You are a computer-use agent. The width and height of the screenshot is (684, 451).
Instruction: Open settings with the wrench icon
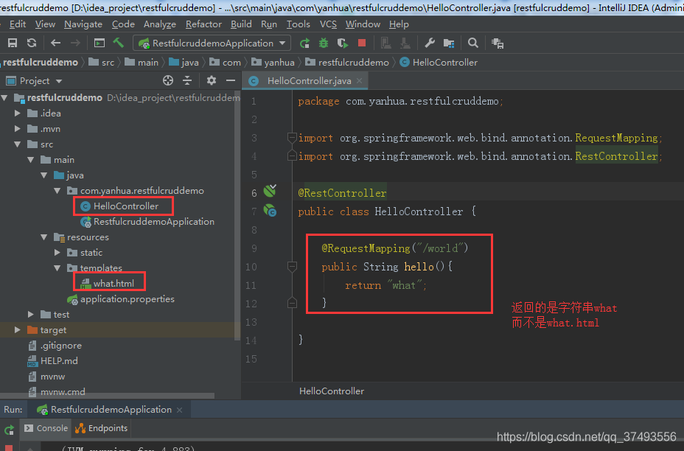[x=429, y=43]
